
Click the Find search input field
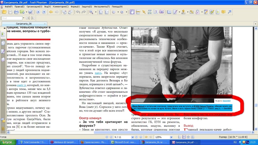[12, 18]
